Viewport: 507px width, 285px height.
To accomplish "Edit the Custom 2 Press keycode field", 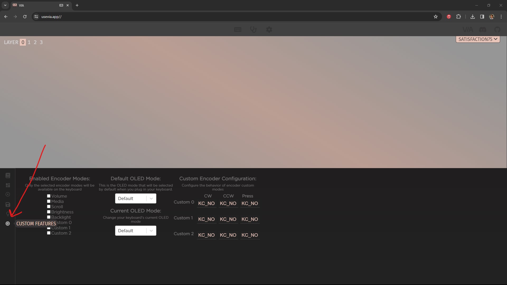I will coord(250,235).
